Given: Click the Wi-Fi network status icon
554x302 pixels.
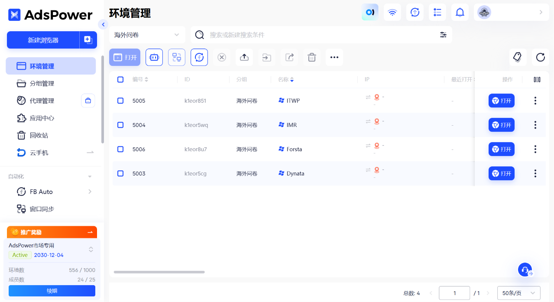Looking at the screenshot, I should pyautogui.click(x=392, y=12).
